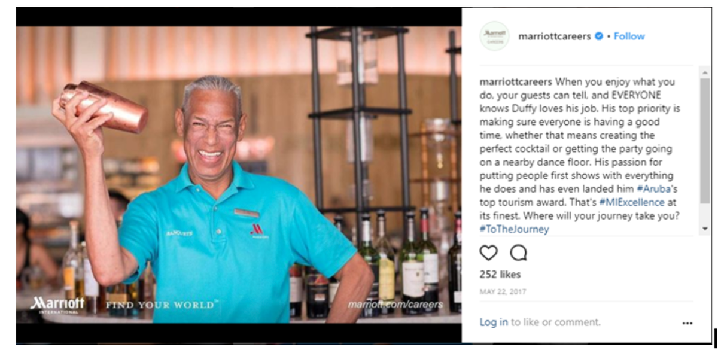Open marriottcareers username in the header
Screen dimensions: 718x353
pos(555,36)
